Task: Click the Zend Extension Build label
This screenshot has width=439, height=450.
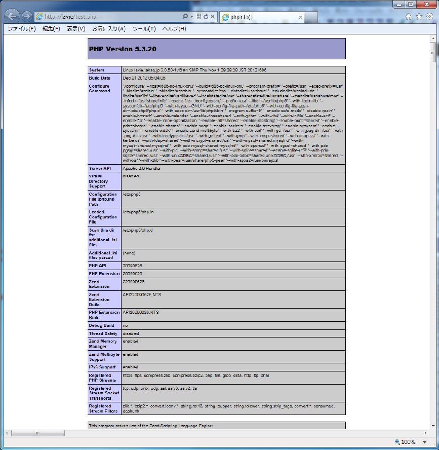Action: point(99,299)
